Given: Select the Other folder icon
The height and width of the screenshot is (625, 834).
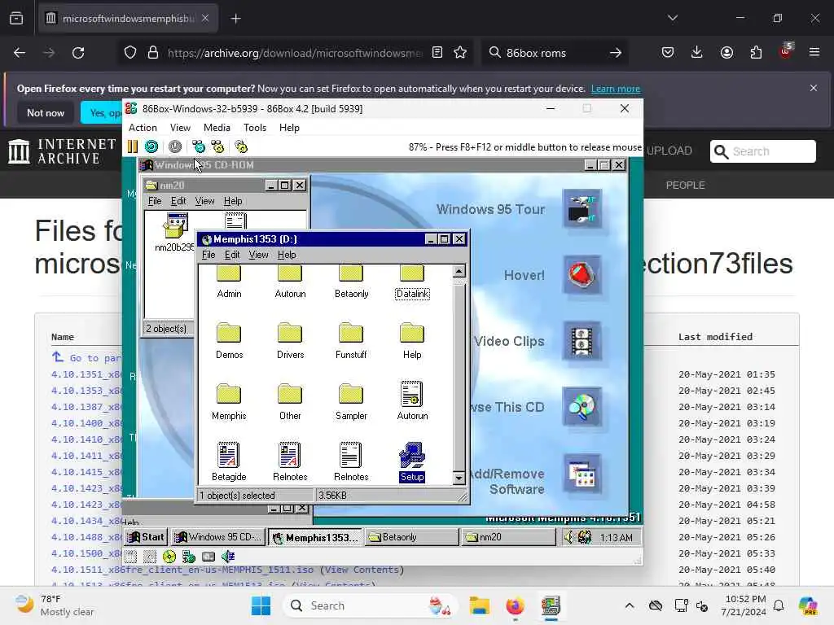Looking at the screenshot, I should tap(290, 402).
